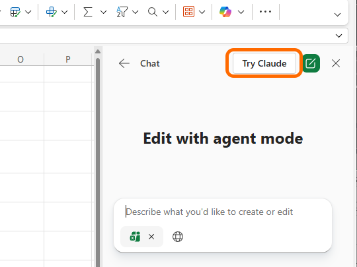This screenshot has width=357, height=267.
Task: Expand the Add-ins dropdown arrow
Action: 202,12
